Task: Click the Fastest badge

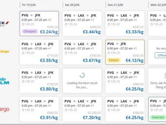Action: point(114,60)
